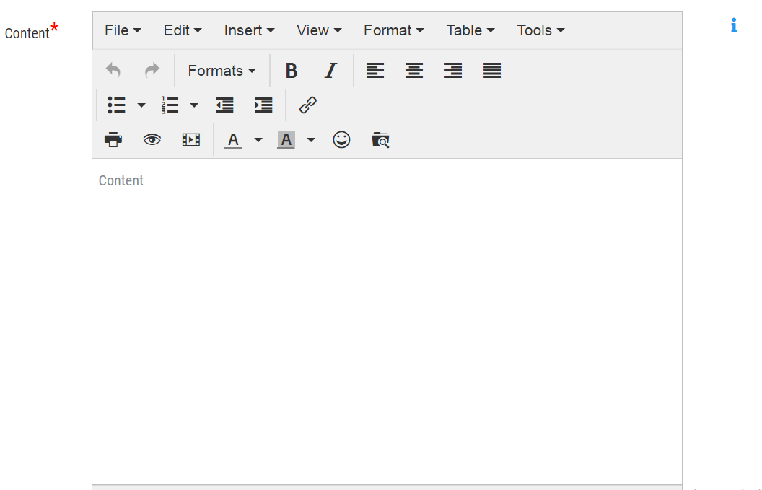Focus the Content text area
This screenshot has height=490, width=762.
(387, 321)
